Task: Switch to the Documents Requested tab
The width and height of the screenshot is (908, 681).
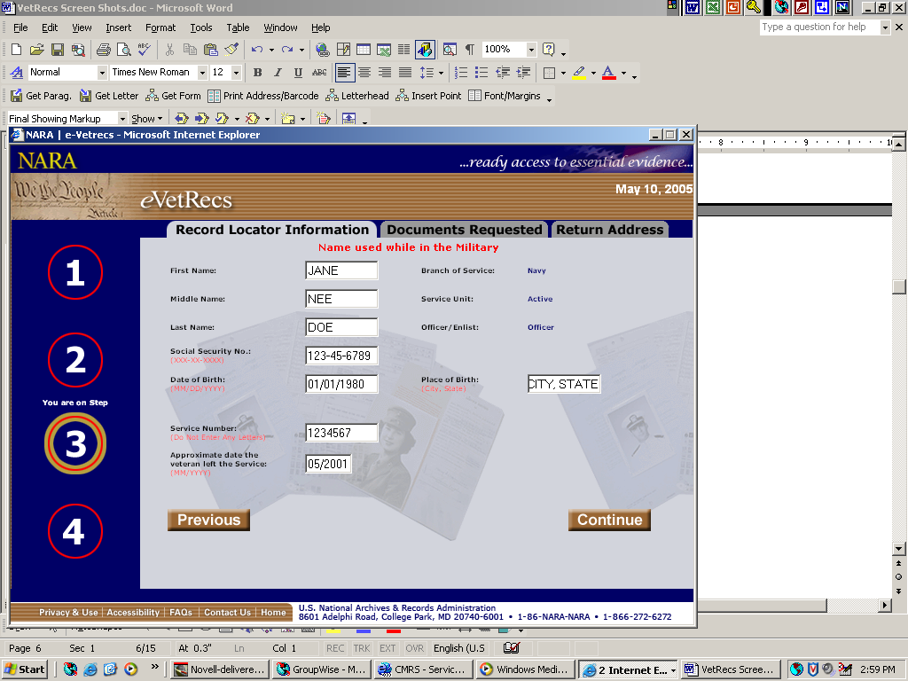Action: (465, 230)
